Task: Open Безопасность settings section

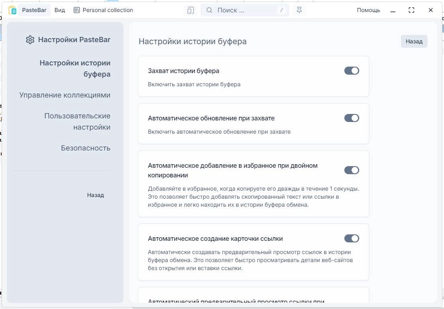Action: tap(86, 148)
